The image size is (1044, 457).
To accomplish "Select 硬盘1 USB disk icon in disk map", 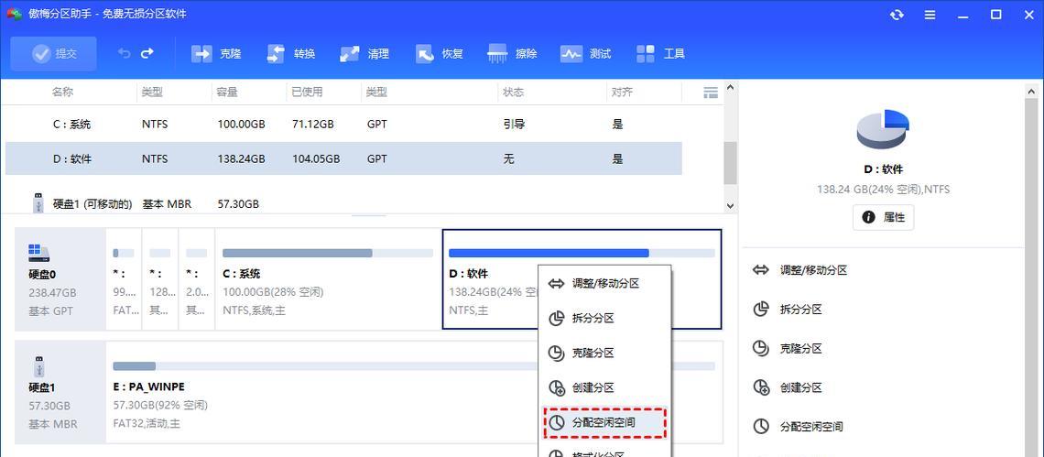I will 39,367.
